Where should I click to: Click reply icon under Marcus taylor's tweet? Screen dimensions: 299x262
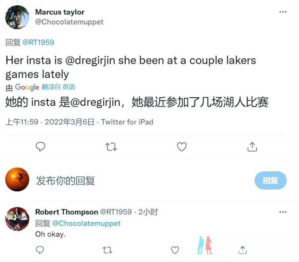(x=40, y=147)
